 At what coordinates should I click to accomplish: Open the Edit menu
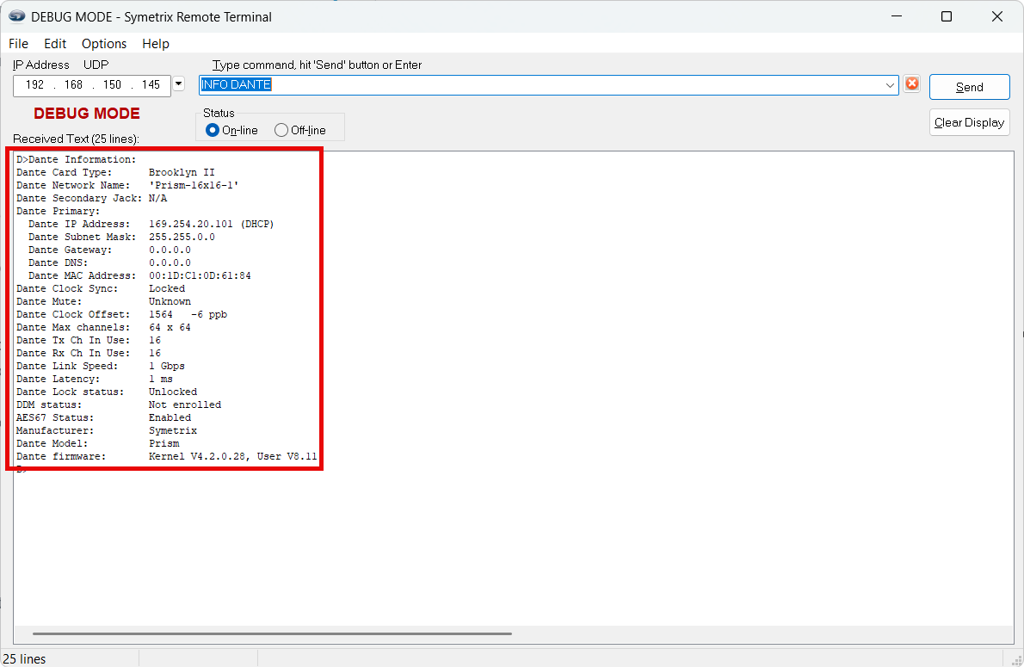tap(55, 43)
